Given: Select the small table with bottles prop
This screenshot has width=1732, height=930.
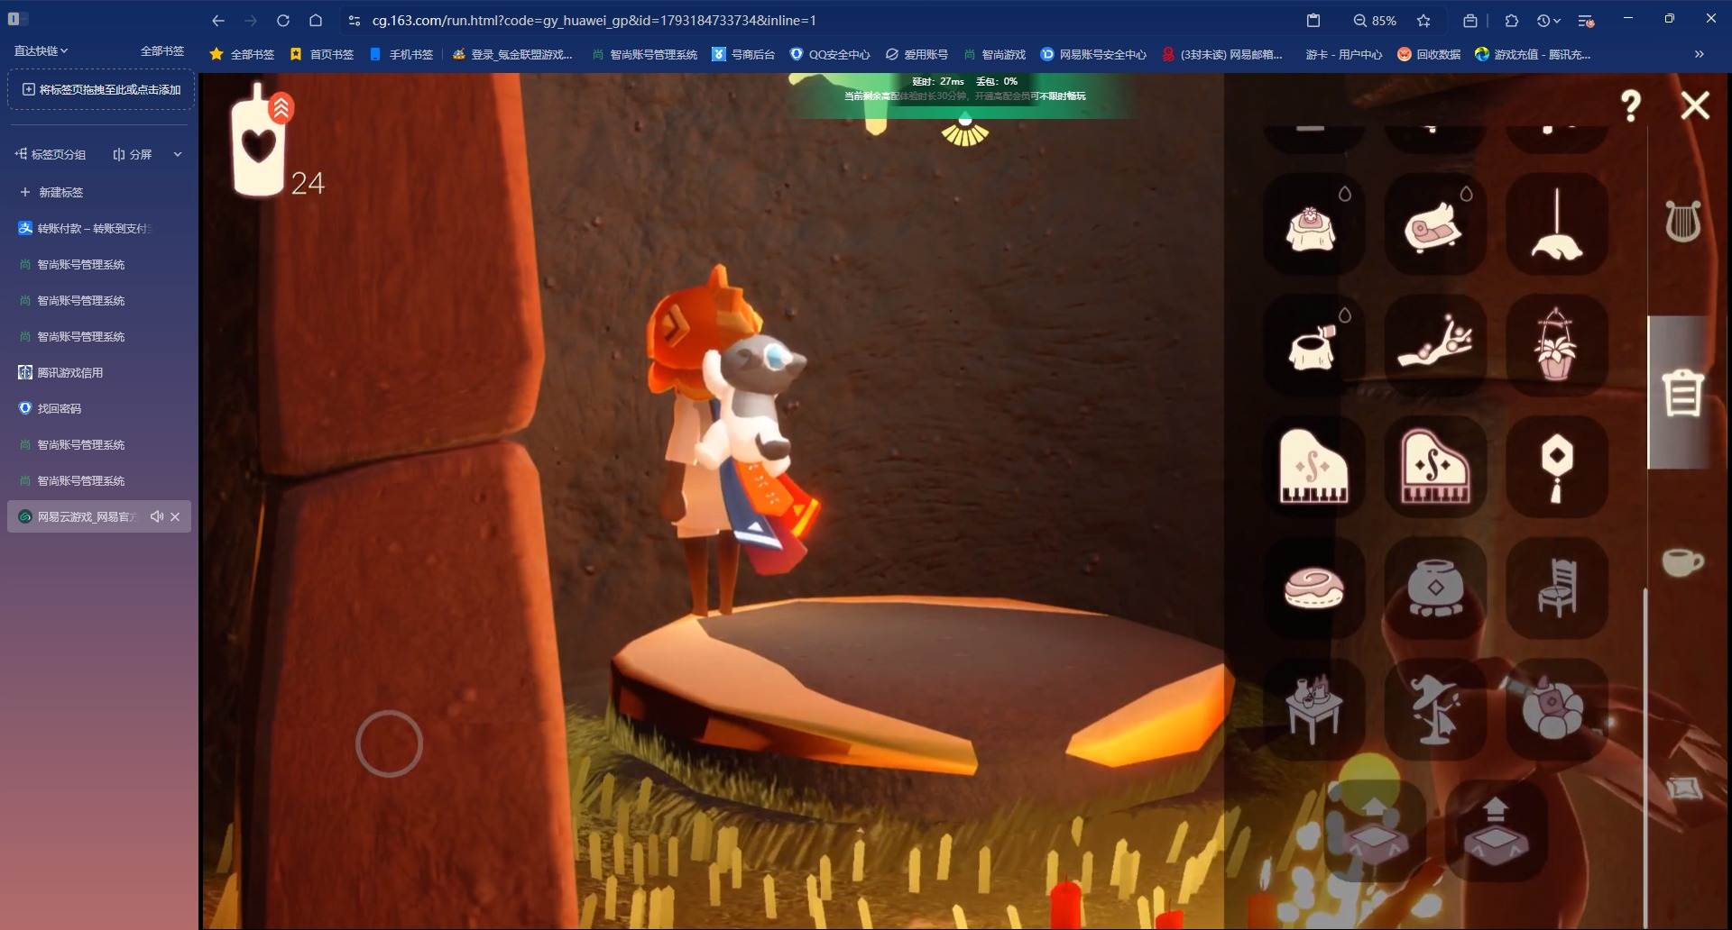Looking at the screenshot, I should 1313,709.
